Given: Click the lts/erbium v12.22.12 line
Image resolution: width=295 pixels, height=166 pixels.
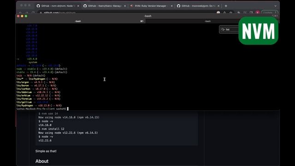Looking at the screenshot, I should pyautogui.click(x=38, y=95).
